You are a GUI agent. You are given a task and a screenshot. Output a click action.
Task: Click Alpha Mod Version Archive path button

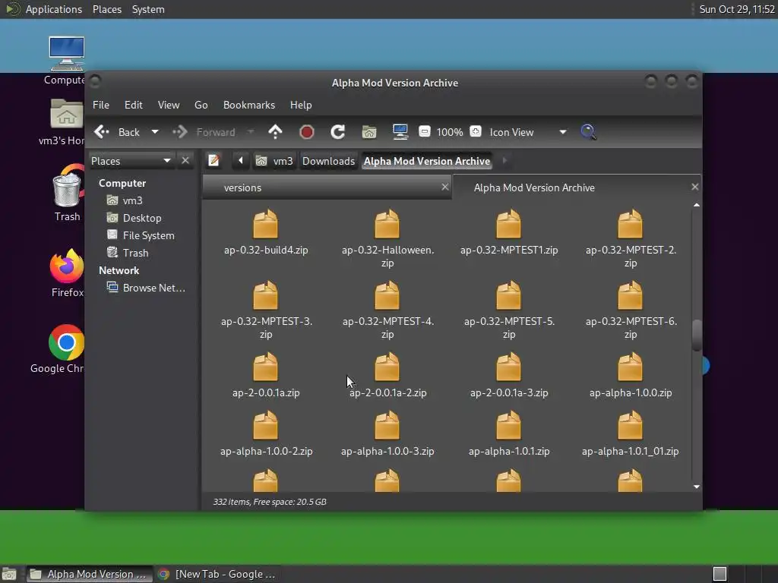pyautogui.click(x=427, y=161)
